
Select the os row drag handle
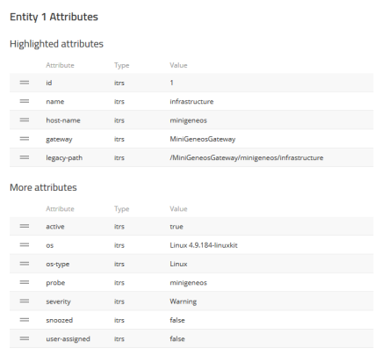click(x=25, y=245)
